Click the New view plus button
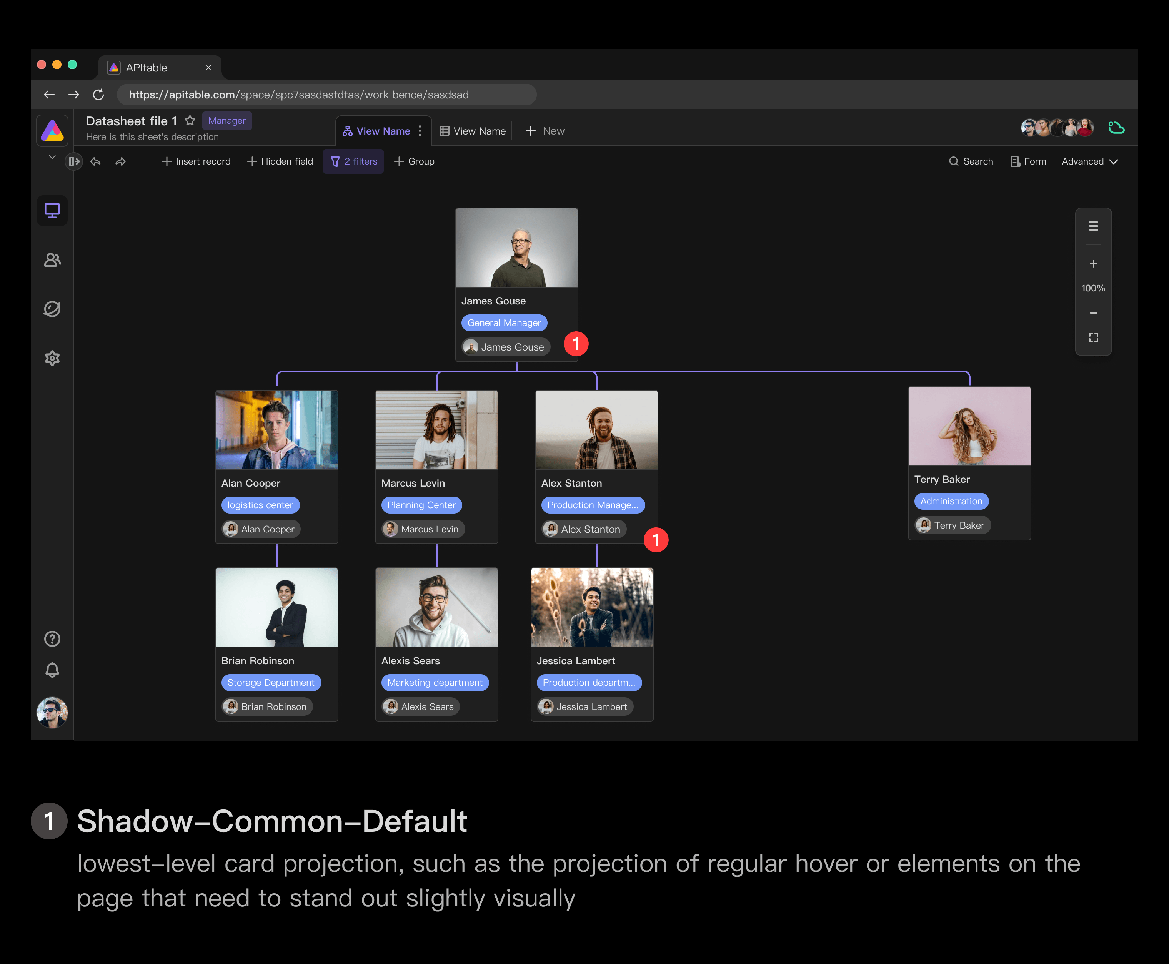The width and height of the screenshot is (1169, 964). [532, 130]
